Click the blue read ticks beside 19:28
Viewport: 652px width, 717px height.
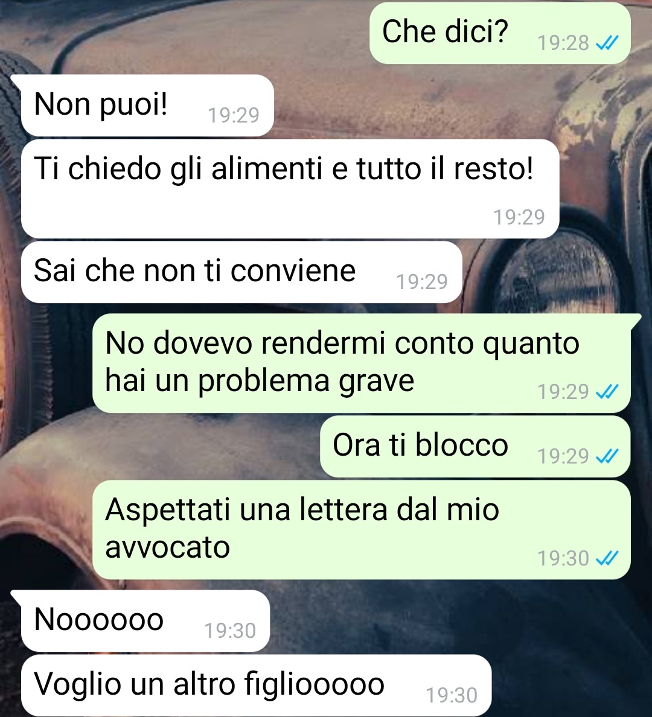[x=607, y=43]
